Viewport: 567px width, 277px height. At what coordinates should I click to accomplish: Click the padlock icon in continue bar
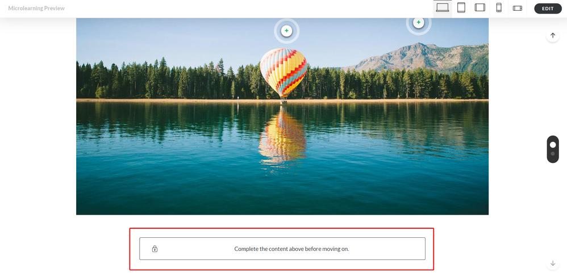pyautogui.click(x=155, y=249)
